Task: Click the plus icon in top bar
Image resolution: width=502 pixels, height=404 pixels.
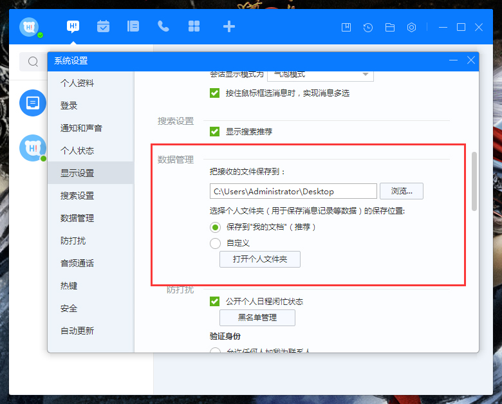Action: point(228,26)
